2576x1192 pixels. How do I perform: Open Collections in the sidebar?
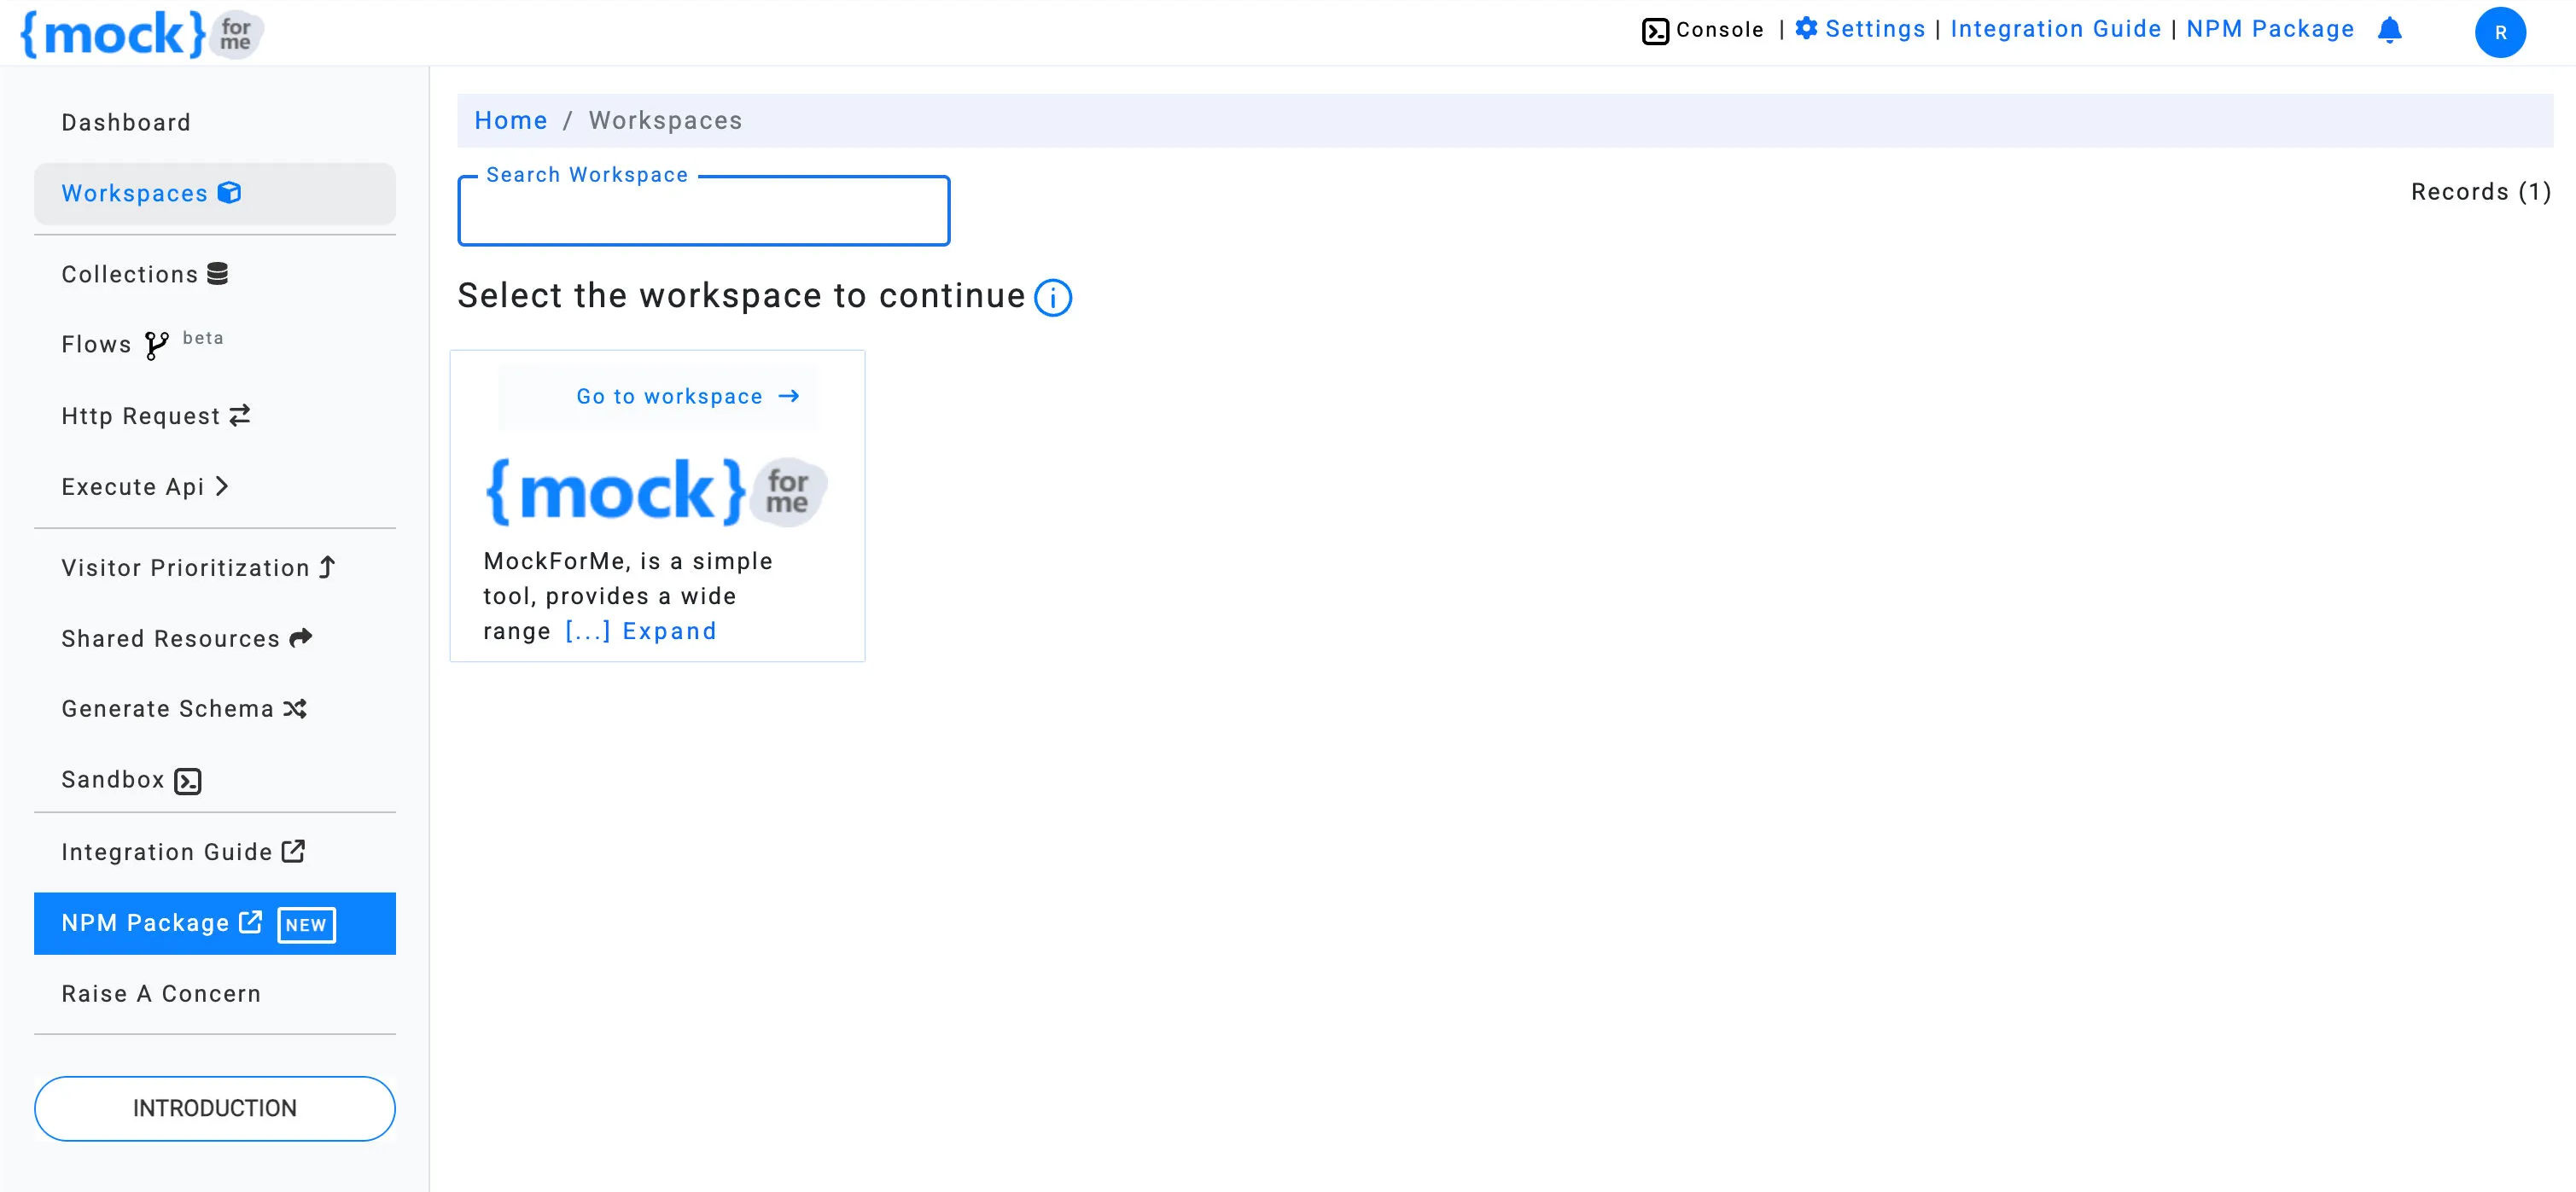[215, 274]
